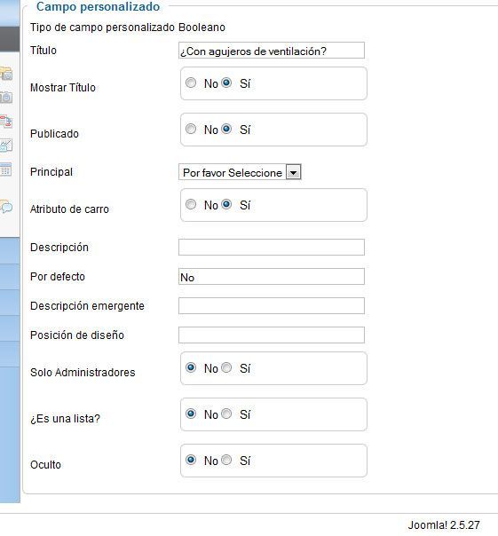Click into the Título text field

272,51
